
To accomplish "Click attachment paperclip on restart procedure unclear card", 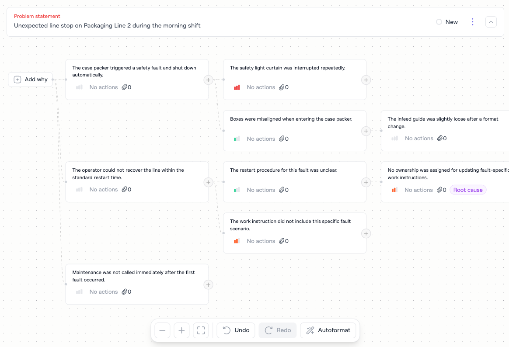I will coord(282,190).
